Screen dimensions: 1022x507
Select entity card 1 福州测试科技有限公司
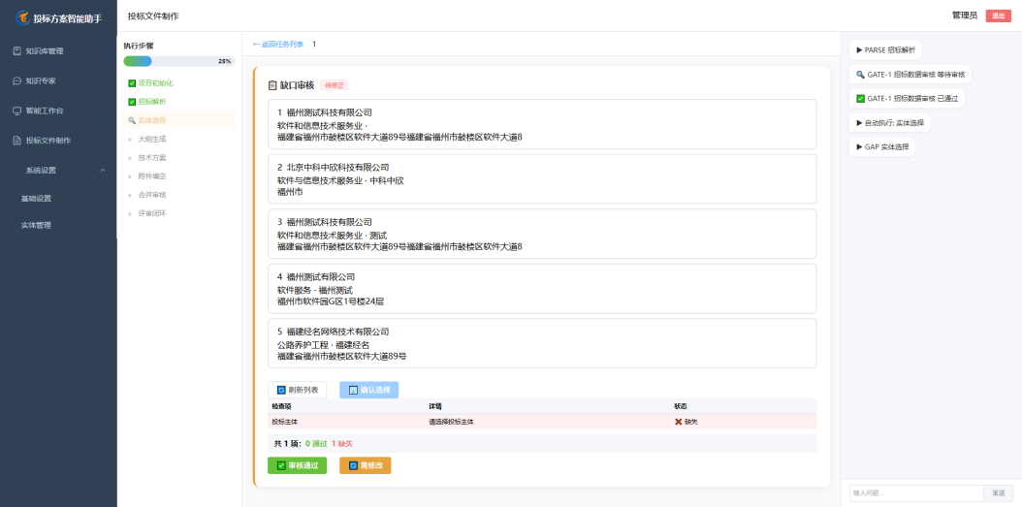click(542, 124)
